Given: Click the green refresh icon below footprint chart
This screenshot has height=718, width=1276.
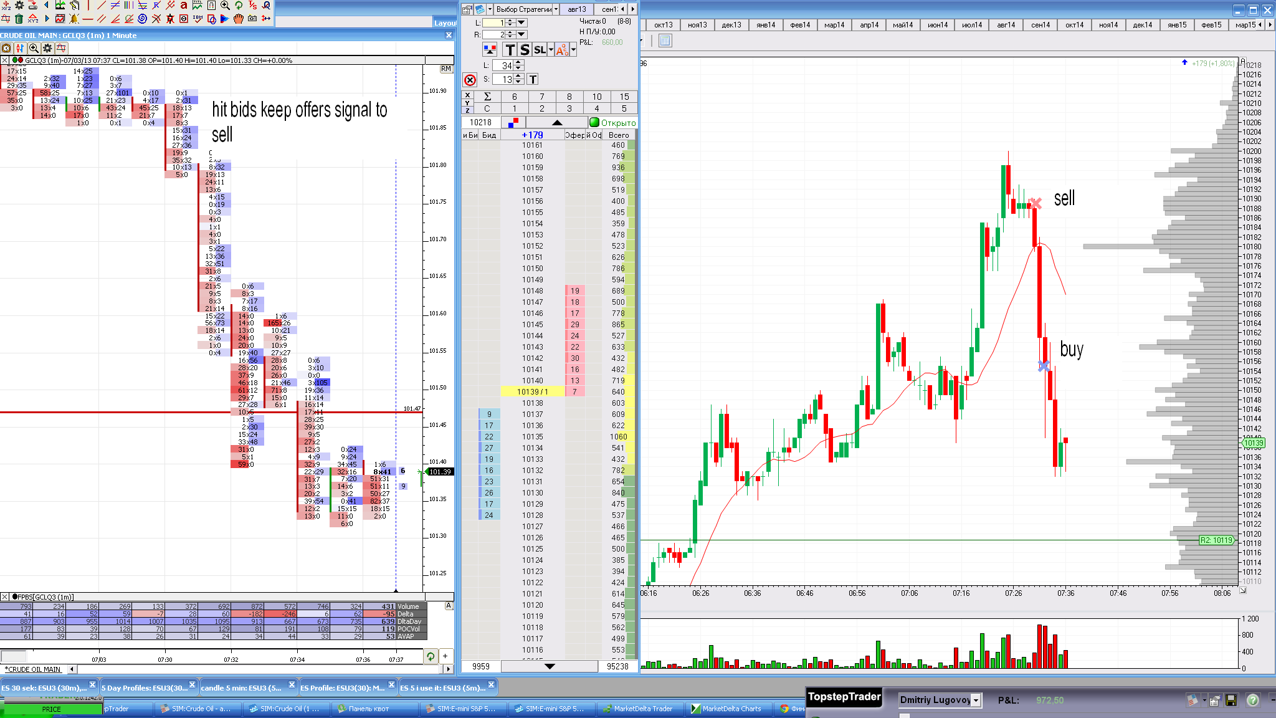Looking at the screenshot, I should [x=431, y=656].
